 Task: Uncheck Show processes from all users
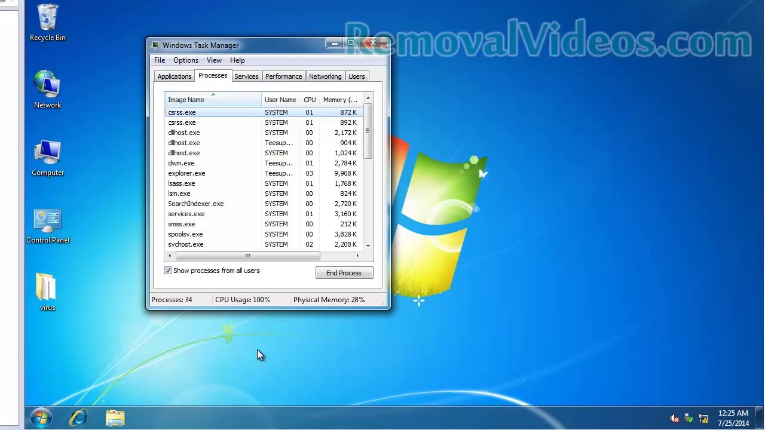click(169, 271)
